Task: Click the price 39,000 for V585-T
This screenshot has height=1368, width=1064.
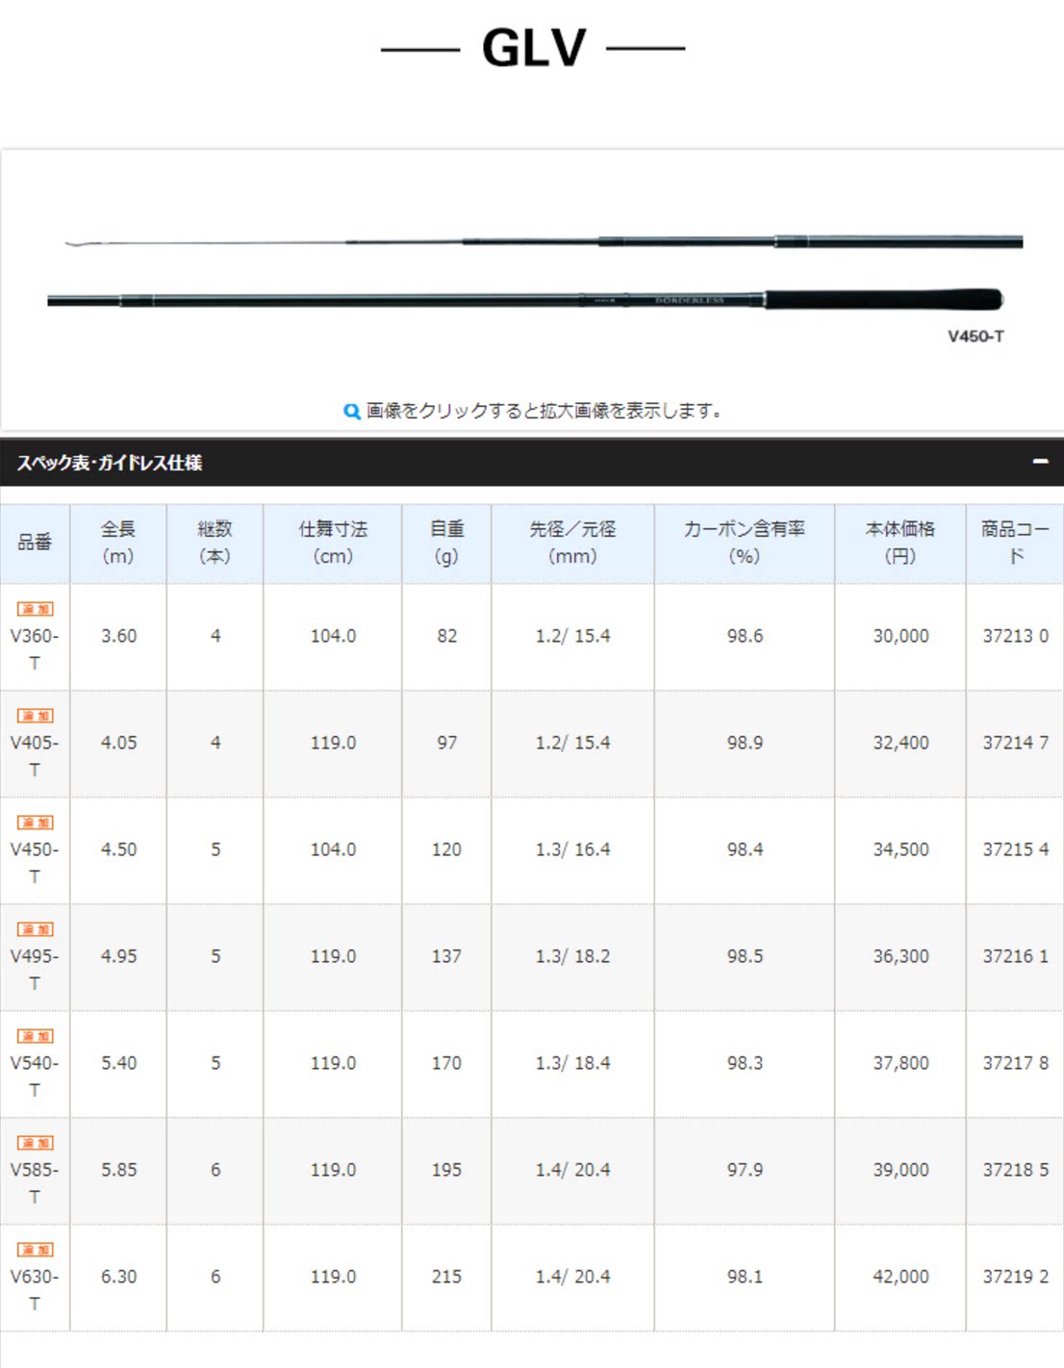Action: coord(900,1170)
